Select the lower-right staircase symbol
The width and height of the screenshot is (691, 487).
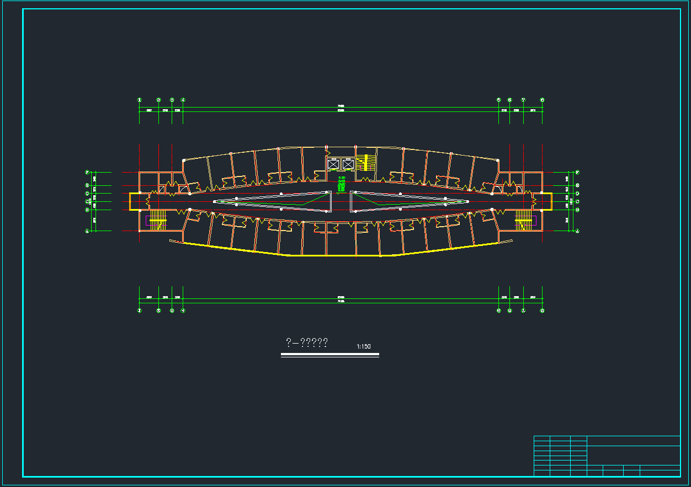[x=523, y=220]
